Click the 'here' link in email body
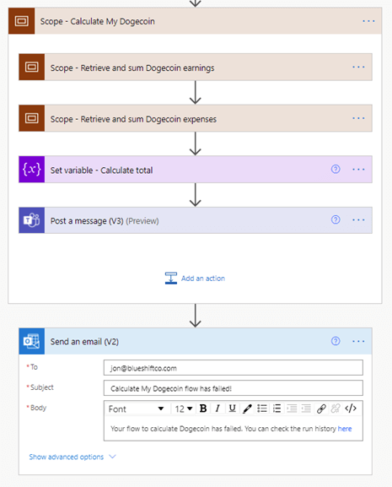392x487 pixels. coord(345,429)
